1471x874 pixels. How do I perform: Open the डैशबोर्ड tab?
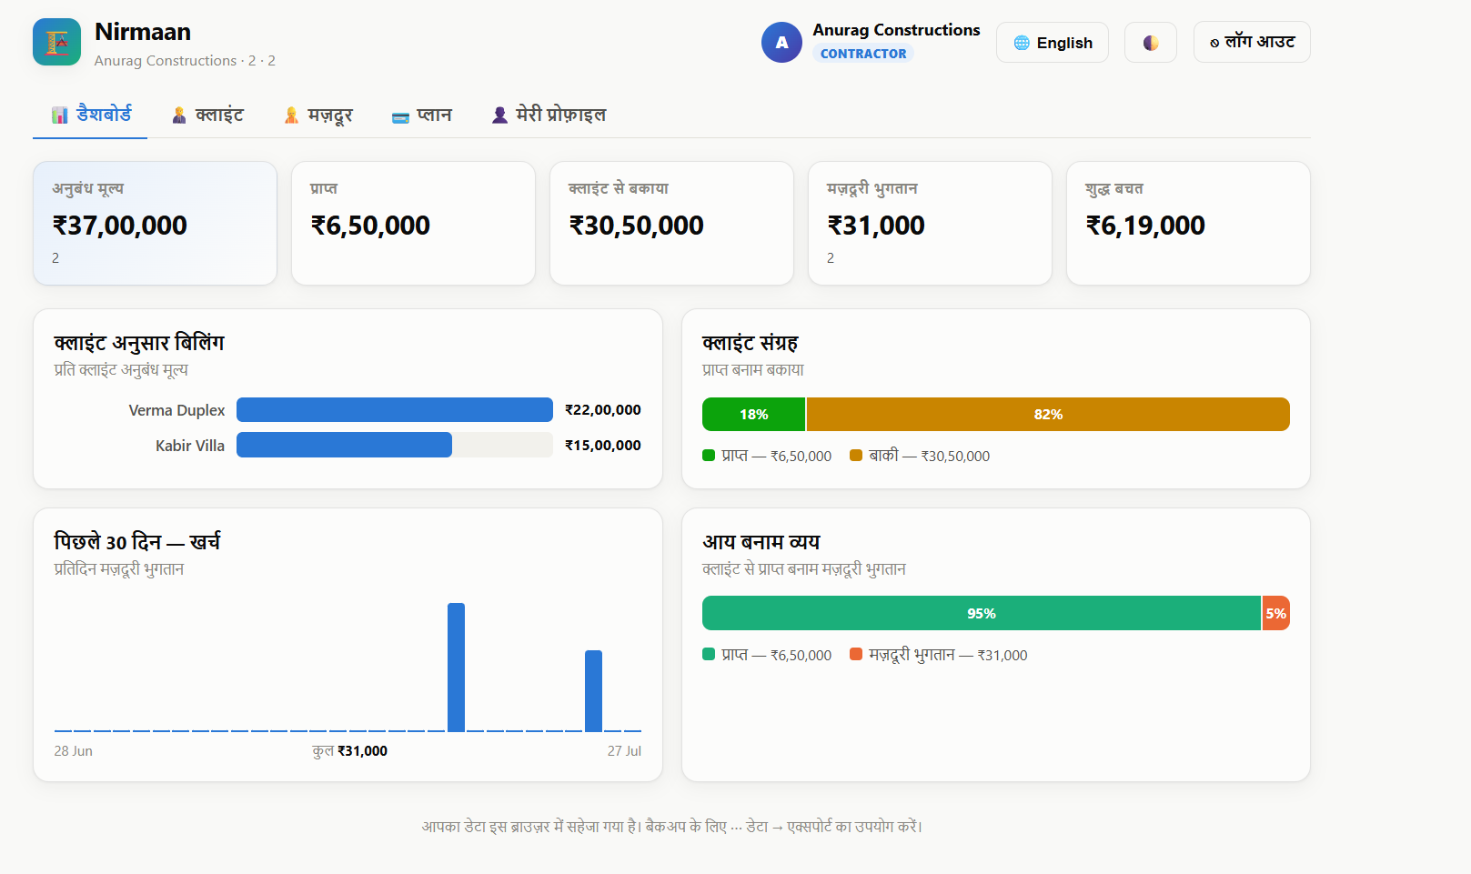pos(90,115)
